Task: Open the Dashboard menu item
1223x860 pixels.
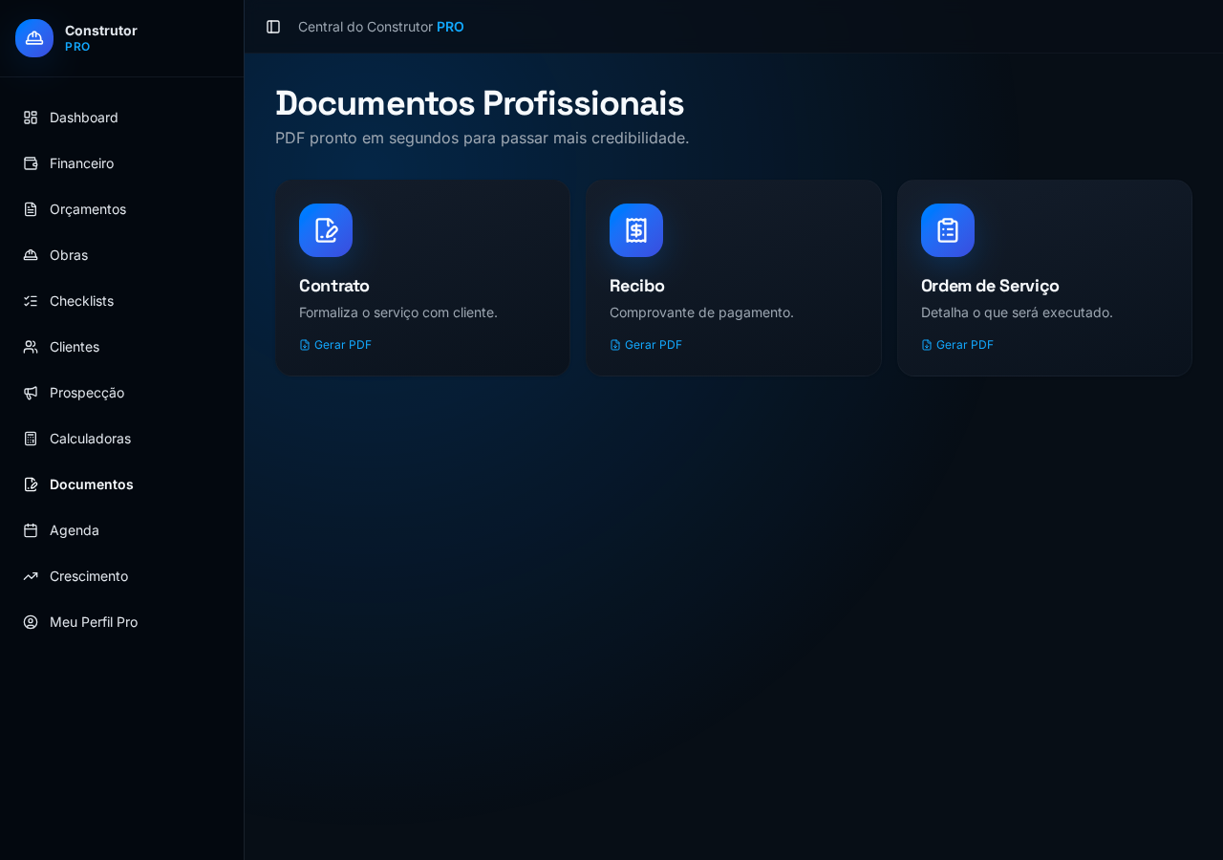Action: click(x=121, y=118)
